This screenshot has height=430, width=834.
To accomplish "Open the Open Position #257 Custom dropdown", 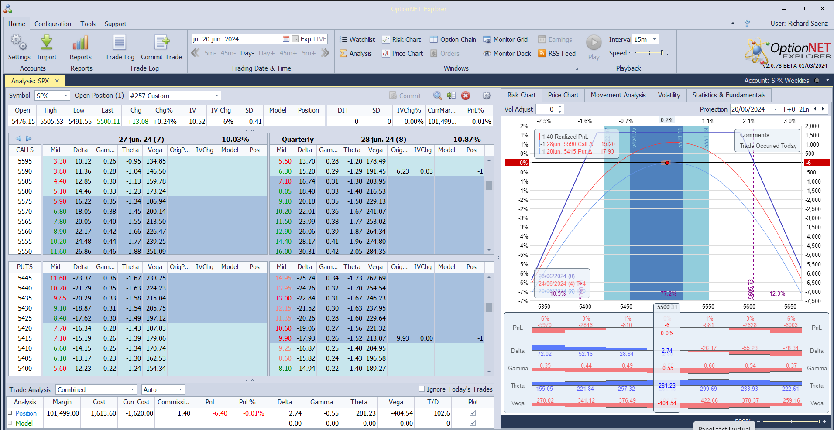I will [216, 96].
